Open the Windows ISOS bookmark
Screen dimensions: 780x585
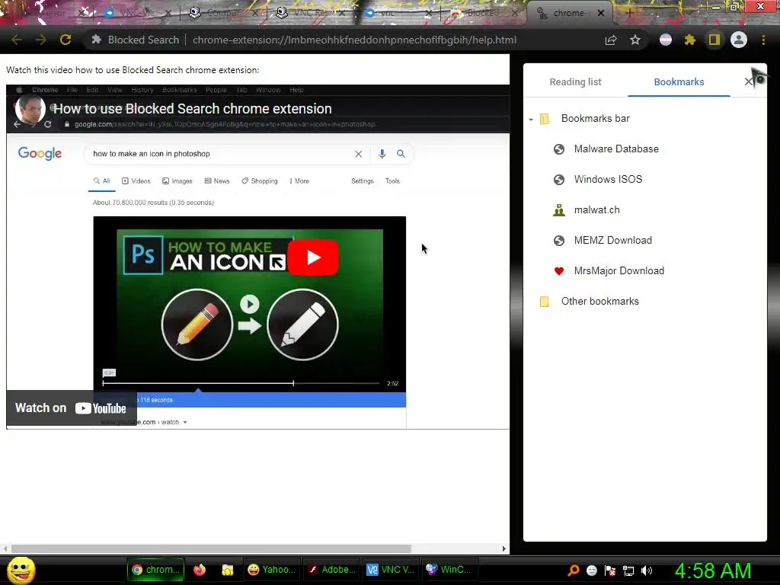click(x=608, y=179)
